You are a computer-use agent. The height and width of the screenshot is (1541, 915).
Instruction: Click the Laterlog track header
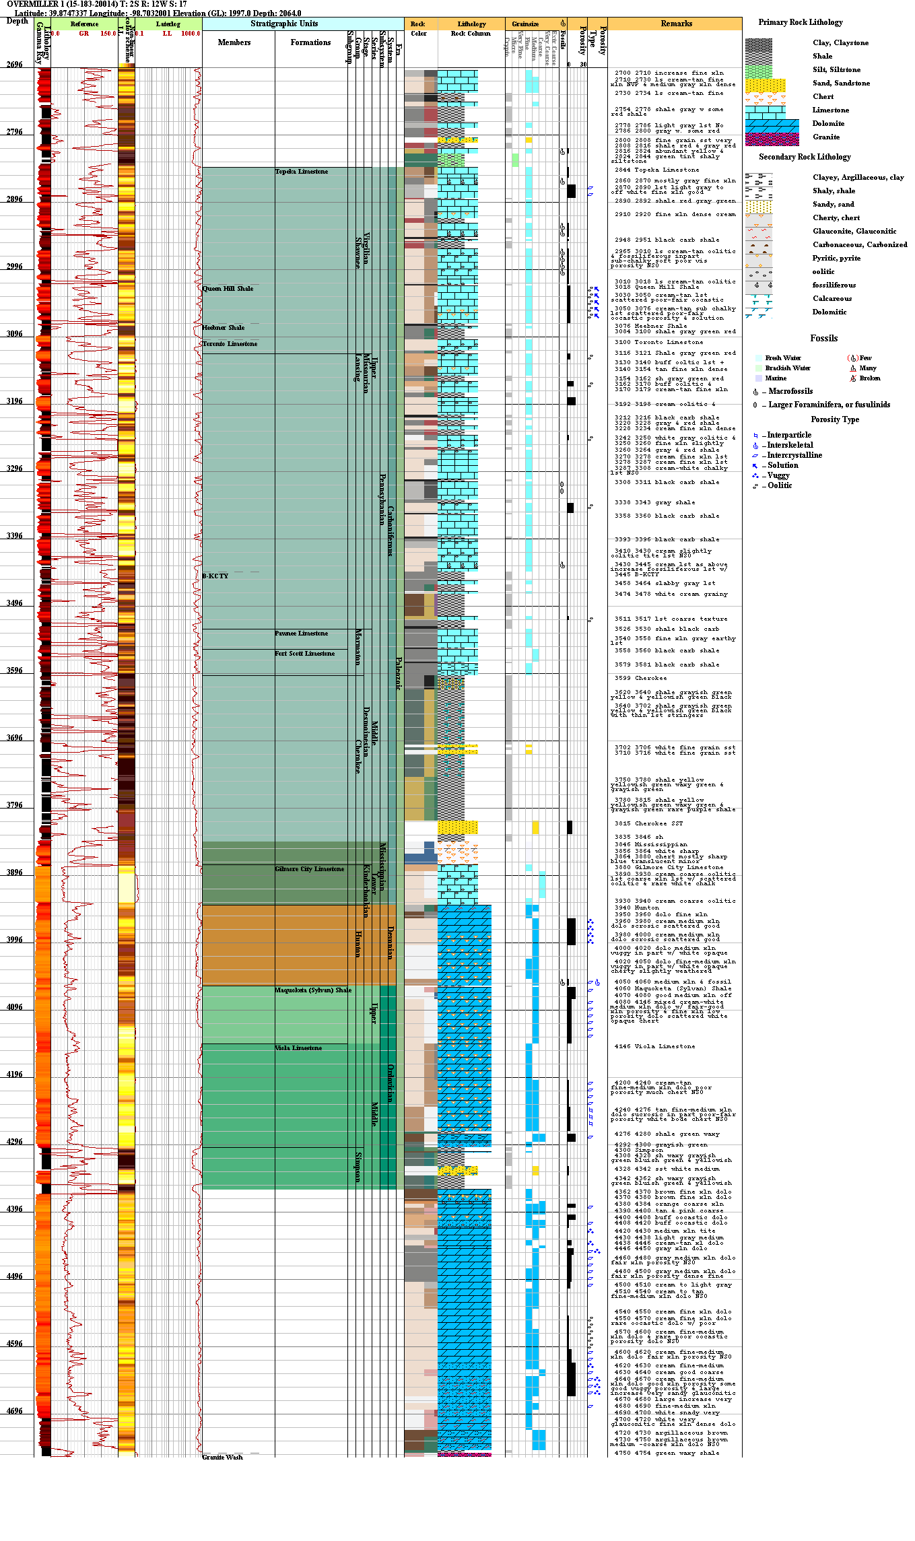click(168, 24)
